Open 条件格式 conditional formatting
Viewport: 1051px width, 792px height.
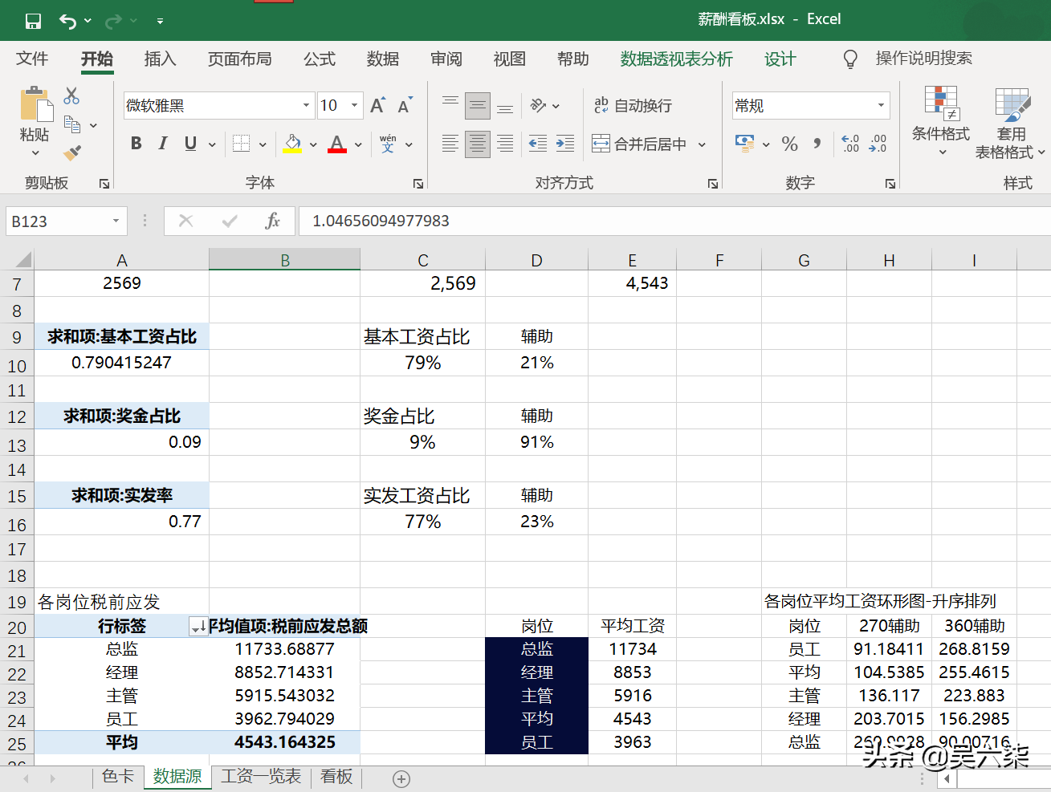click(941, 122)
